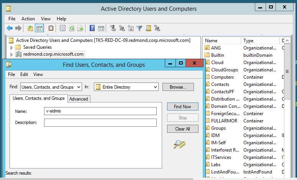297x180 pixels.
Task: Select the ForeignSecu... container in list
Action: point(225,114)
